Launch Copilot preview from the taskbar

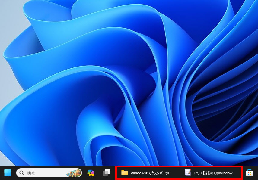click(x=91, y=172)
